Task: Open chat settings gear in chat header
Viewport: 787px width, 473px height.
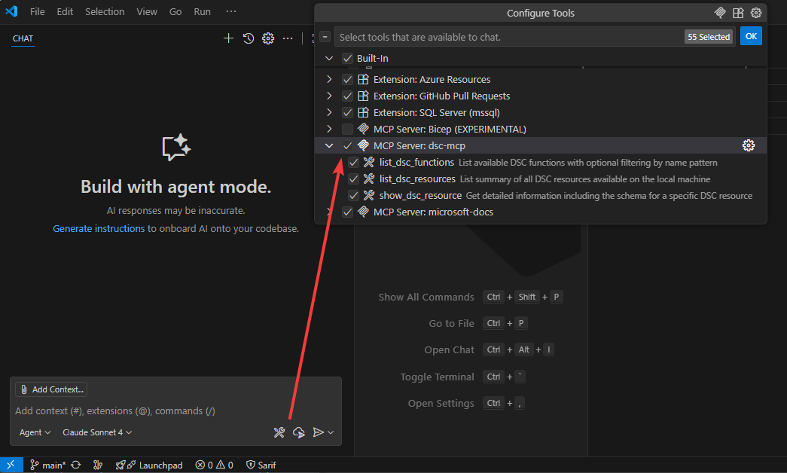Action: coord(267,38)
